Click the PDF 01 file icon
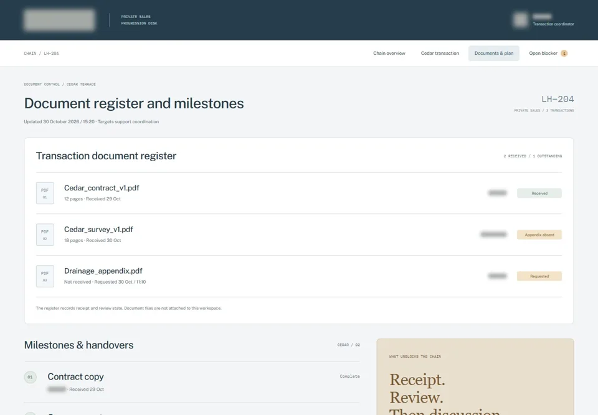598x415 pixels. [45, 194]
